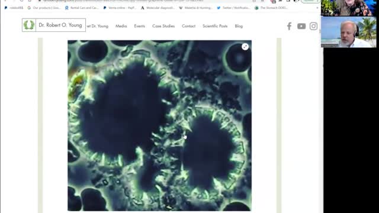Click the microscopy blood cell image
This screenshot has height=213, width=379.
pos(159,125)
